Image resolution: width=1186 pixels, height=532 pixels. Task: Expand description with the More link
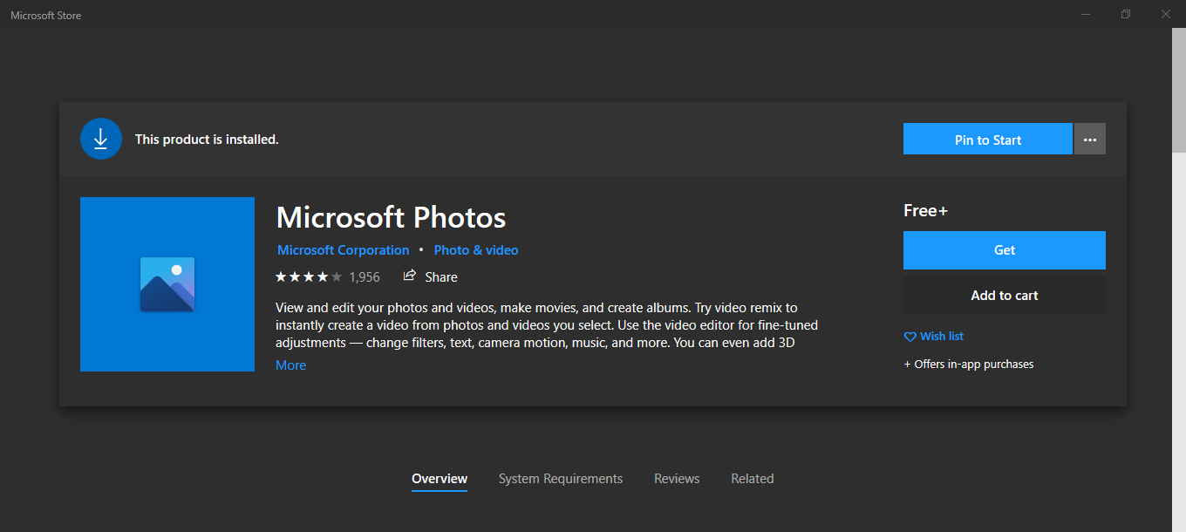click(x=290, y=365)
